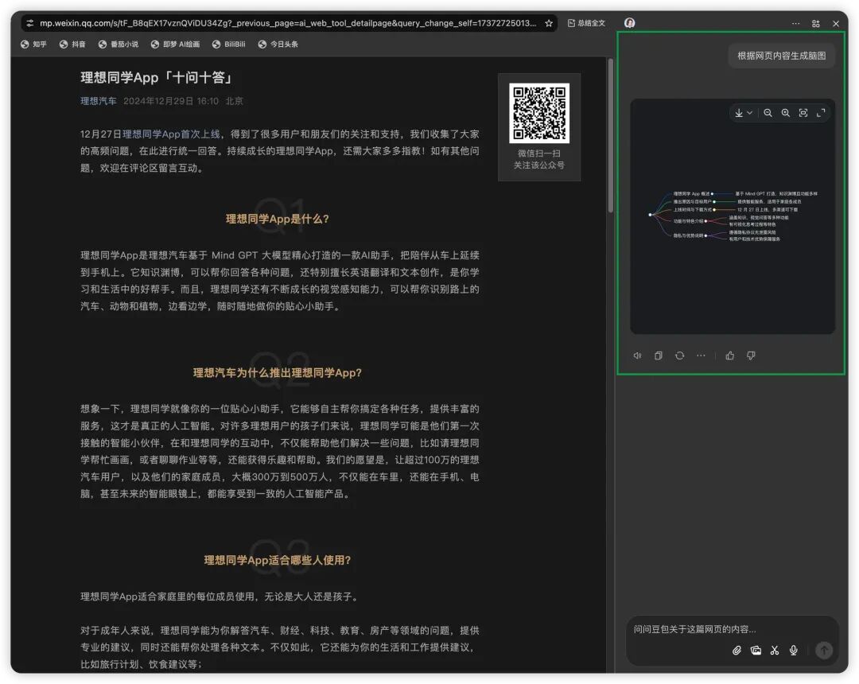Click the mind map download icon
The width and height of the screenshot is (859, 684).
[x=738, y=113]
